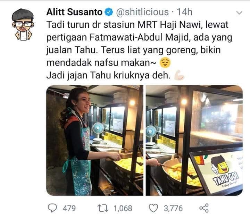Click the flexed bicep emoji
Screen dimensions: 250x219
point(179,75)
